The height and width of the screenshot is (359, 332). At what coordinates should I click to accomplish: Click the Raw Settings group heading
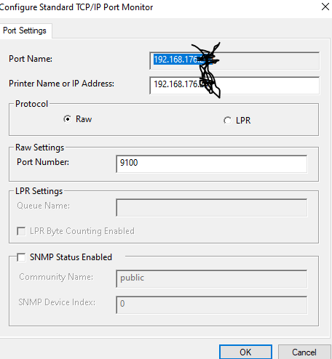39,148
